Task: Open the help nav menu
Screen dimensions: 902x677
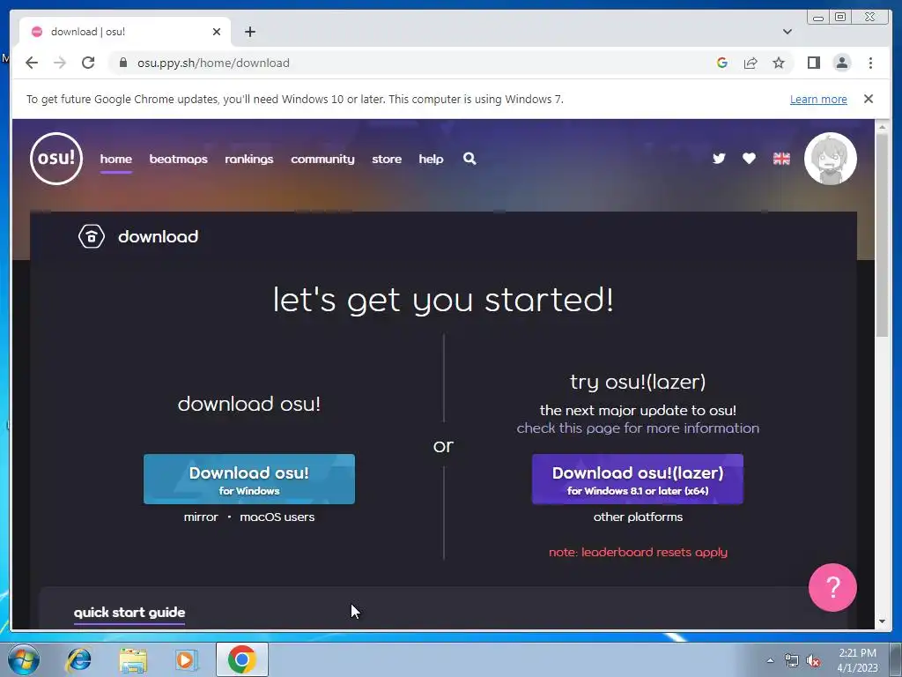Action: click(x=431, y=159)
